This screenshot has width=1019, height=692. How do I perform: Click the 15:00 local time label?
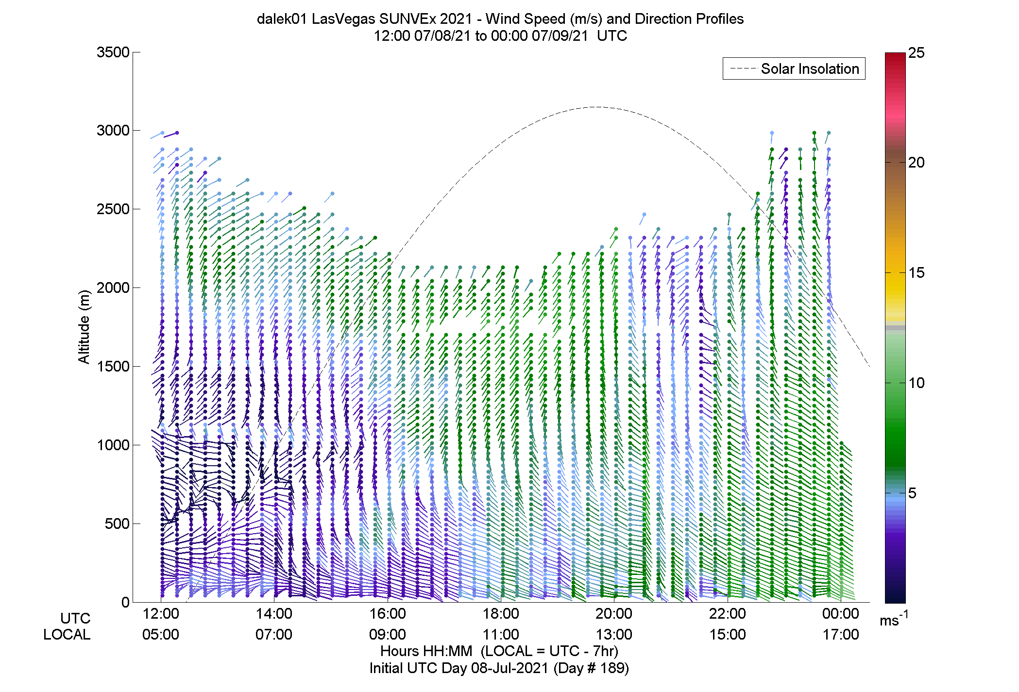728,634
